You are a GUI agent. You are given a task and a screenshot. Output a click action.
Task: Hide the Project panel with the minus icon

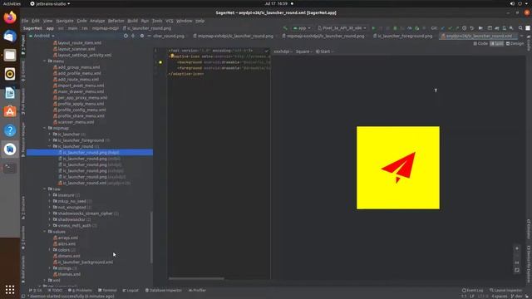(x=149, y=36)
